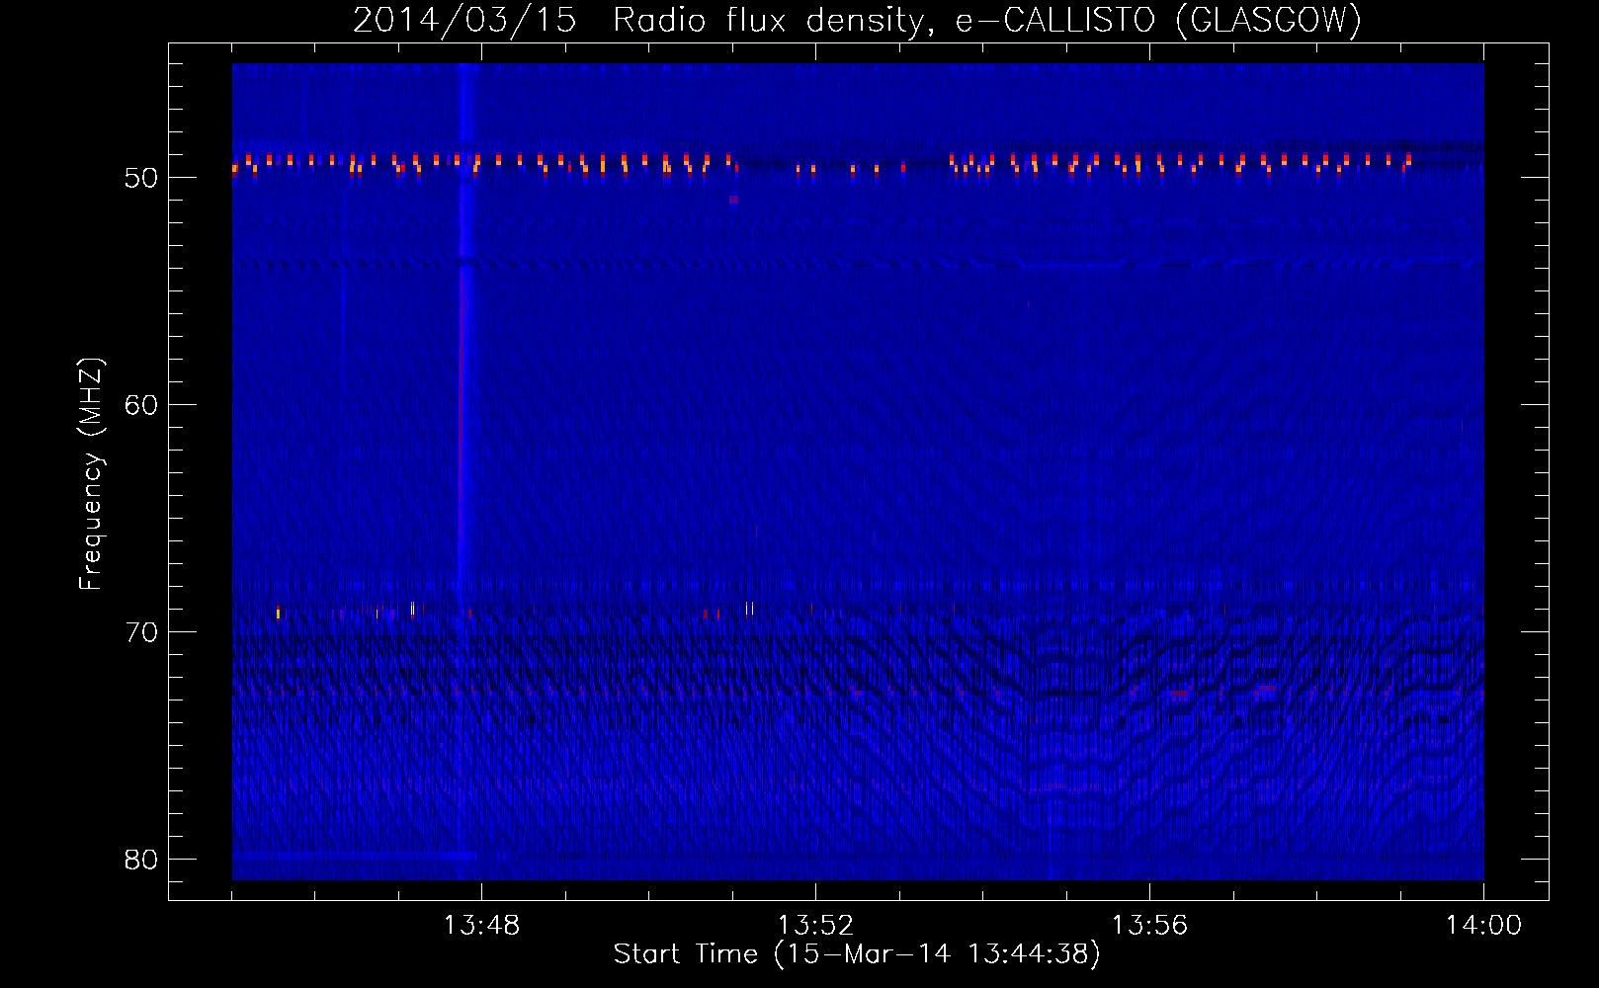
Task: Click the 50 frequency tick label
Action: [x=142, y=178]
